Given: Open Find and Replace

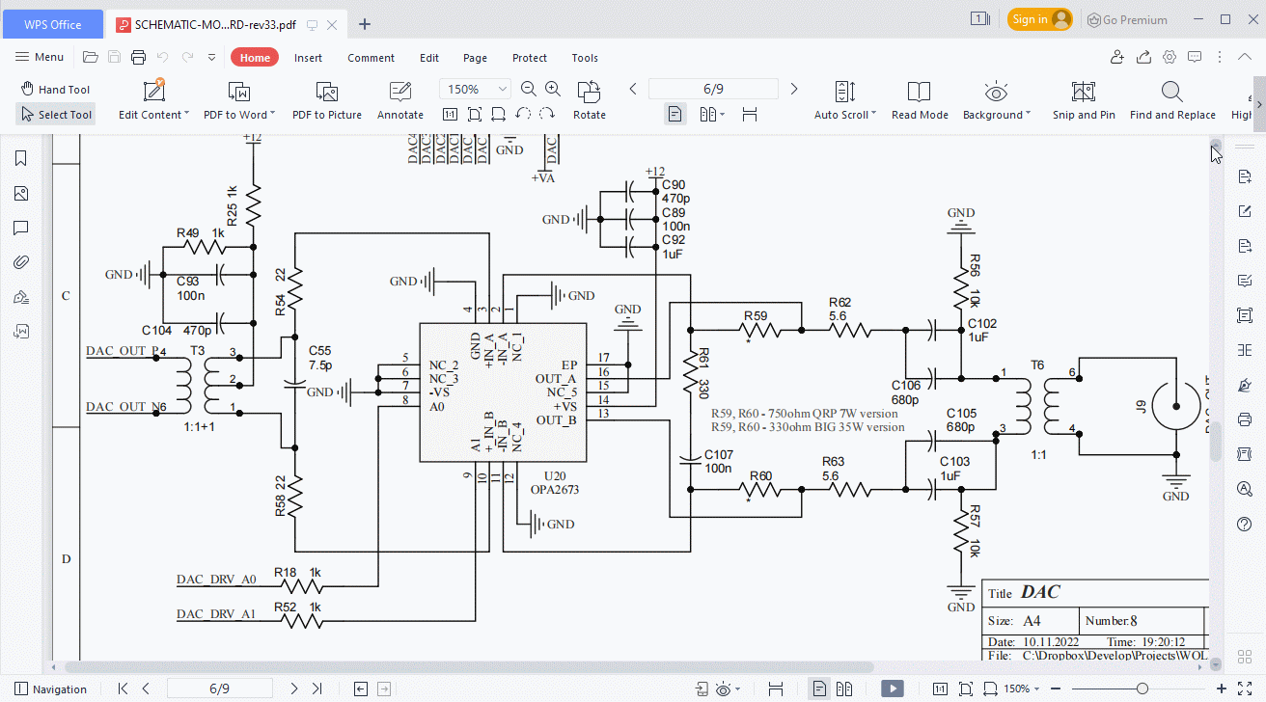Looking at the screenshot, I should (x=1171, y=101).
